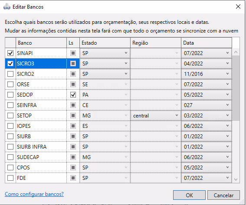
Task: Open the Data dropdown showing 04/2022 for SICRO3
Action: click(x=207, y=63)
